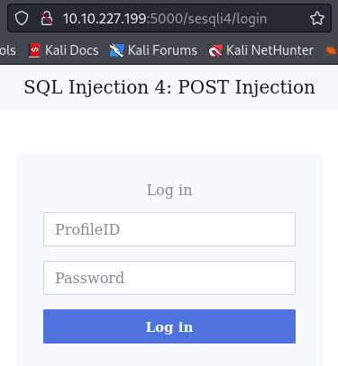
Task: Click the blue Log in button
Action: pos(169,326)
